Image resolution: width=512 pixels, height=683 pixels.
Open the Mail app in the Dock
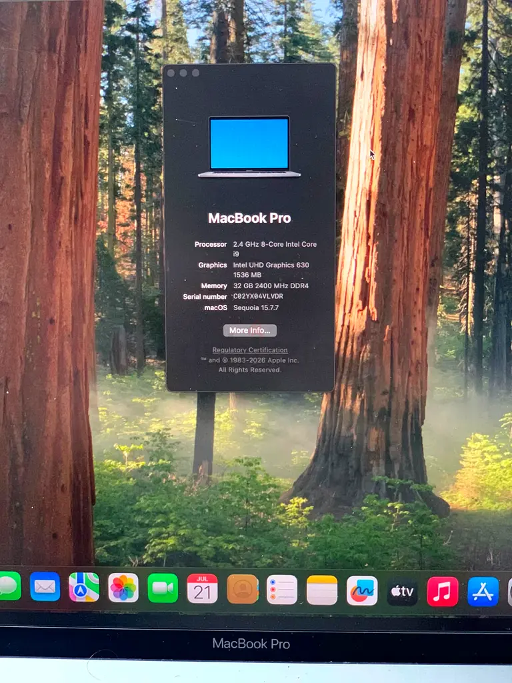point(45,587)
